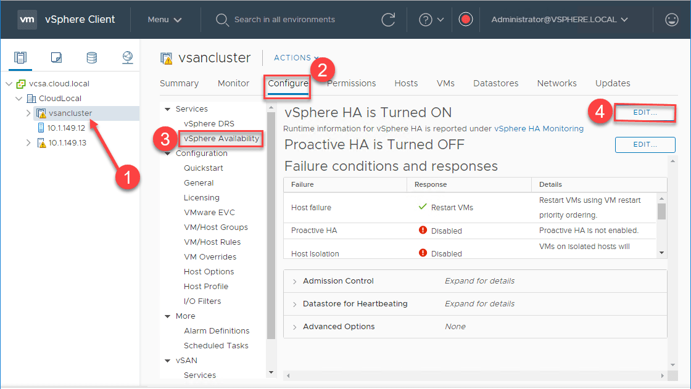Viewport: 691px width, 389px height.
Task: Select host 10.1.149.12 in the tree
Action: point(67,128)
